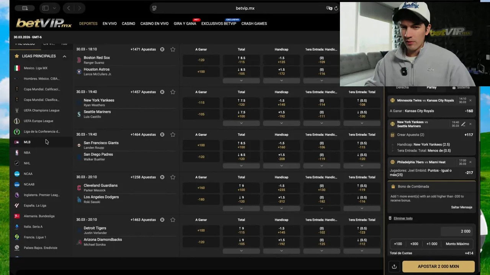Open stats icon for Red Sox vs Astros
The width and height of the screenshot is (490, 275).
(x=162, y=49)
